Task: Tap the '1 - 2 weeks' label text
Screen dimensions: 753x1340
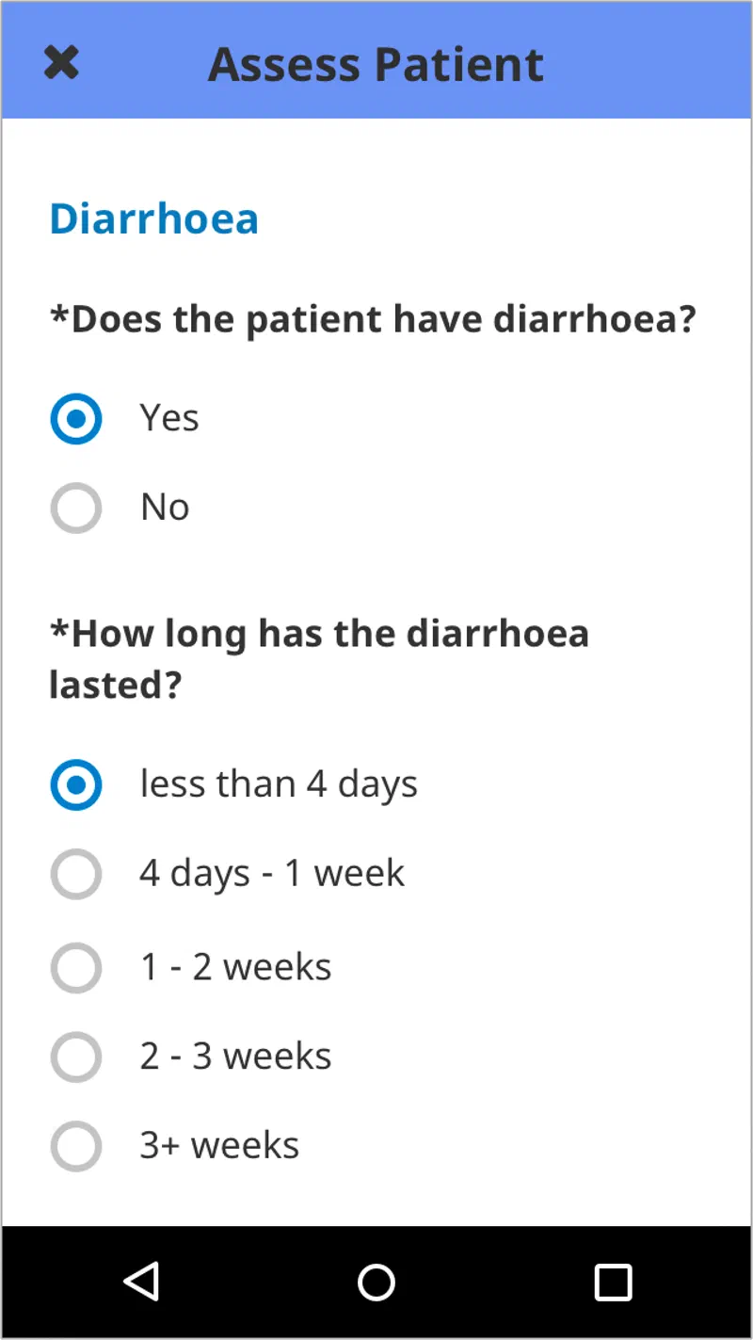Action: click(x=235, y=967)
